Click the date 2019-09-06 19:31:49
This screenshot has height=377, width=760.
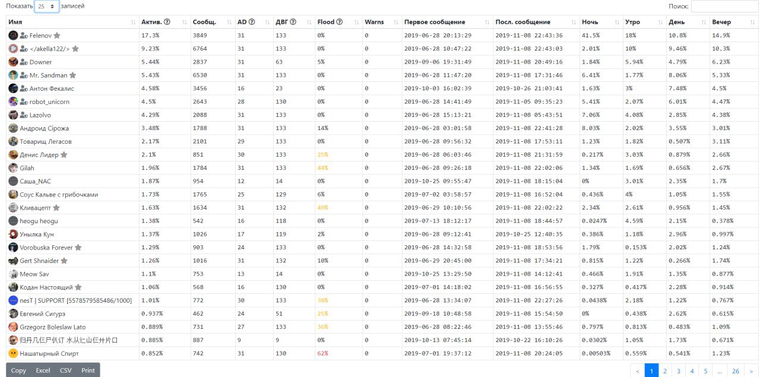coord(438,62)
